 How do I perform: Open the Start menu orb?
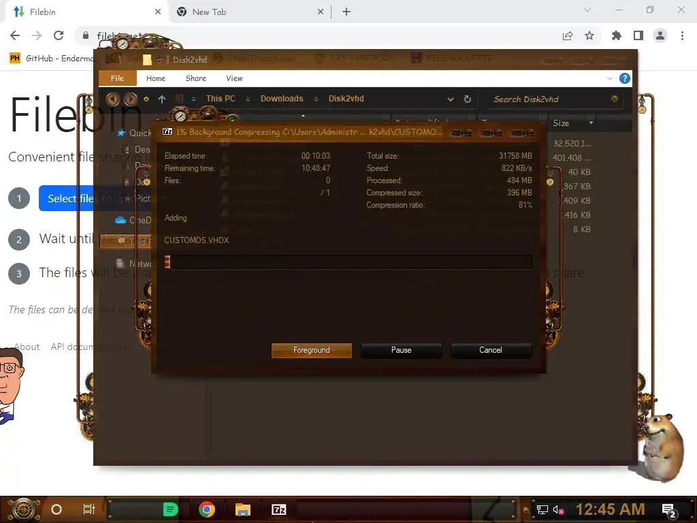click(24, 509)
